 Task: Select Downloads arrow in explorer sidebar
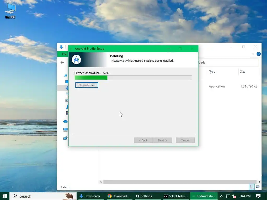pos(67,88)
